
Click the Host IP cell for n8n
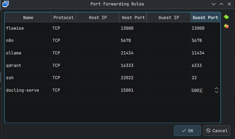[97, 41]
